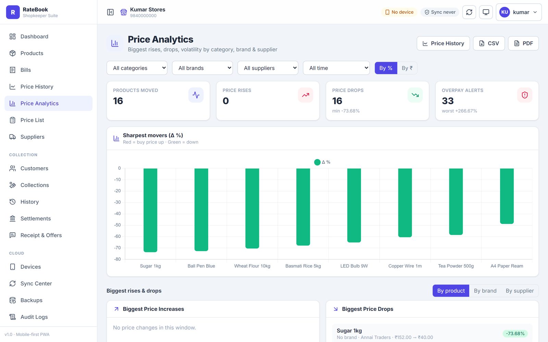Viewport: 548px width, 342px height.
Task: Collapse the sidebar with the panel icon
Action: pos(110,12)
